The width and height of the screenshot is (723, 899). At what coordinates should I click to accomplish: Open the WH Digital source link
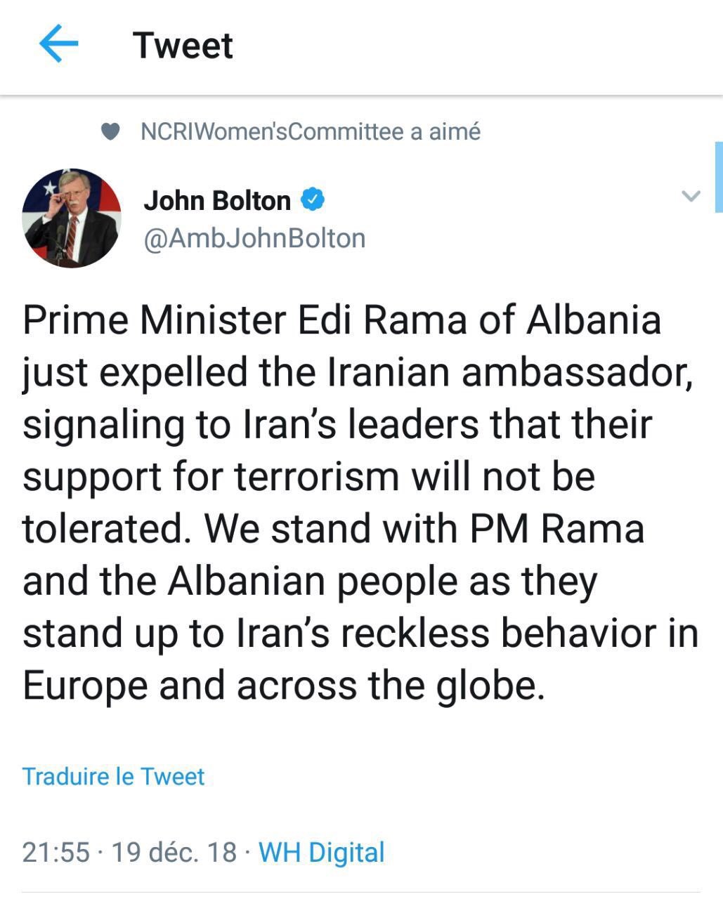[x=322, y=852]
